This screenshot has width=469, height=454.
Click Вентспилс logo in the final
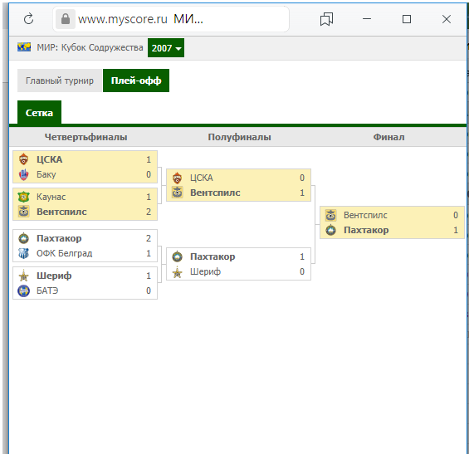(331, 215)
